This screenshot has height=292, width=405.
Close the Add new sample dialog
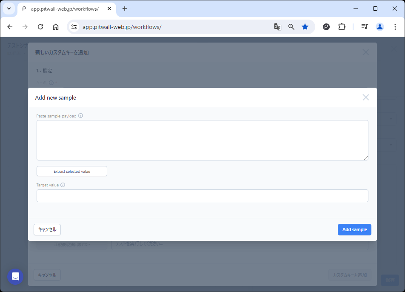365,97
